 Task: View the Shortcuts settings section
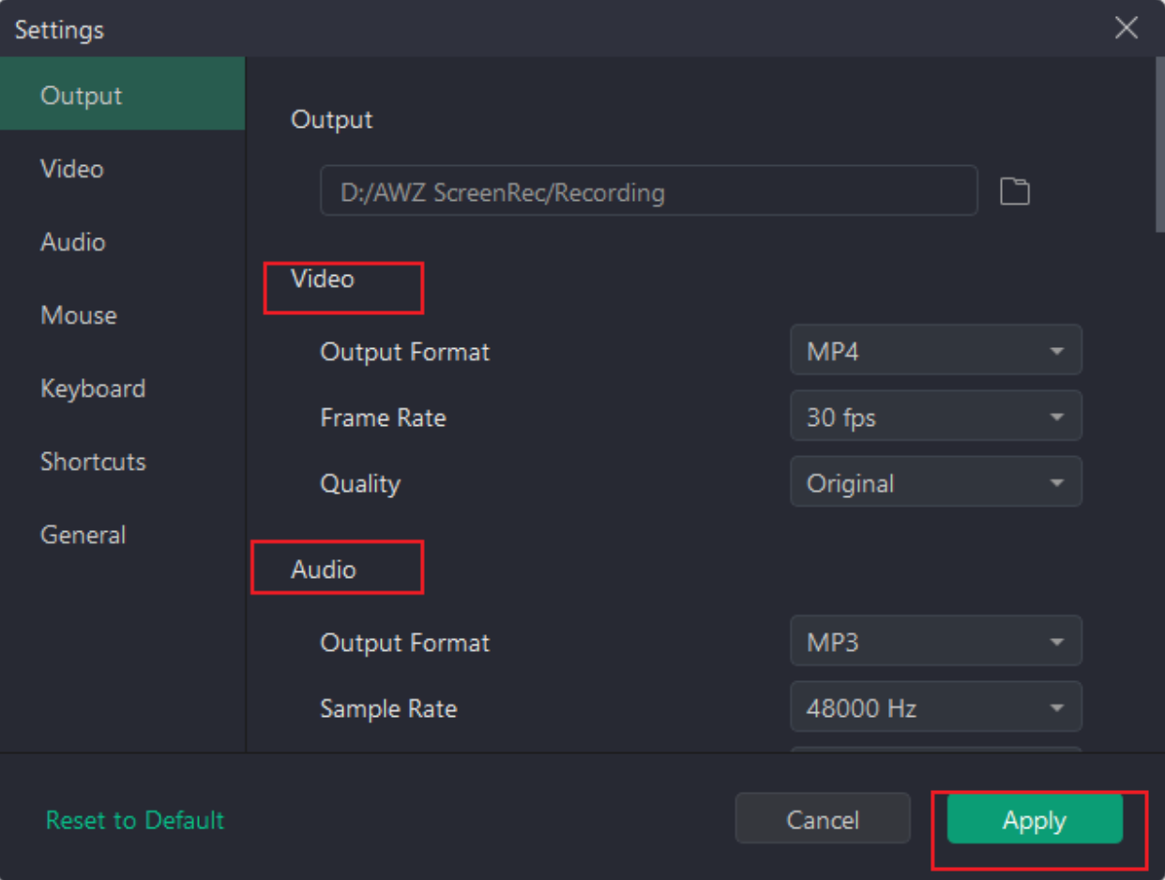(x=93, y=462)
